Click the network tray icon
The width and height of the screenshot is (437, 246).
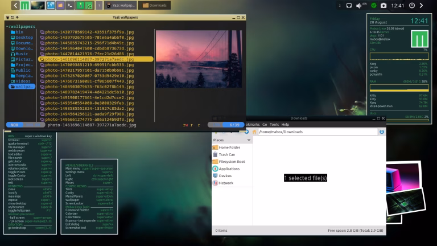pyautogui.click(x=349, y=5)
